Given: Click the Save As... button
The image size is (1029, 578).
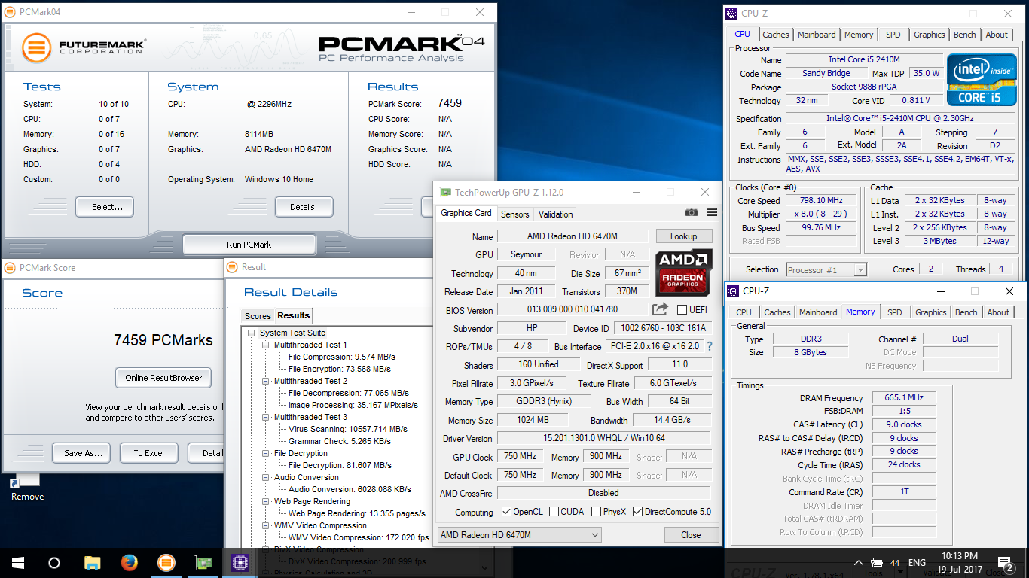Looking at the screenshot, I should [82, 453].
